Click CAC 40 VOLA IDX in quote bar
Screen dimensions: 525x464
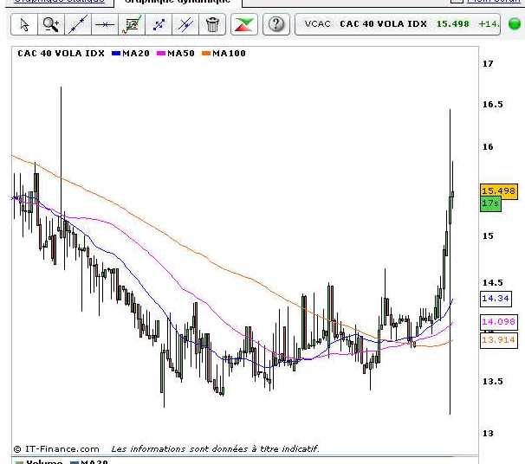point(384,24)
